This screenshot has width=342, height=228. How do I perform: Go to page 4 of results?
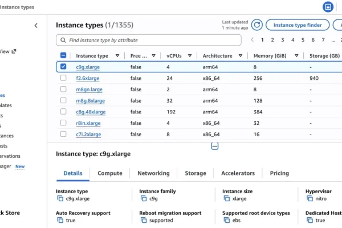[x=293, y=40]
